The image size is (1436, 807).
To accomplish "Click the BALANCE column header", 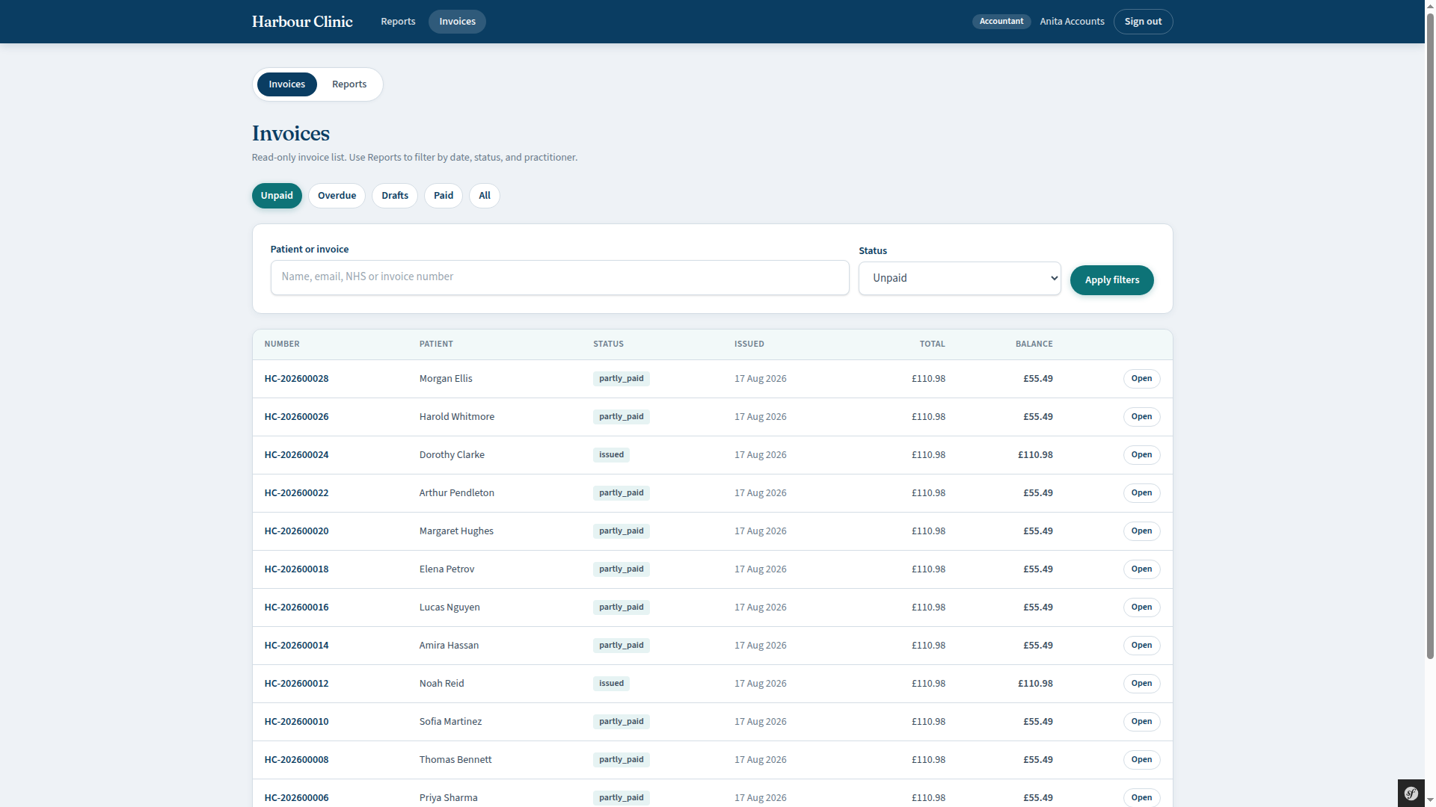I will coord(1034,344).
